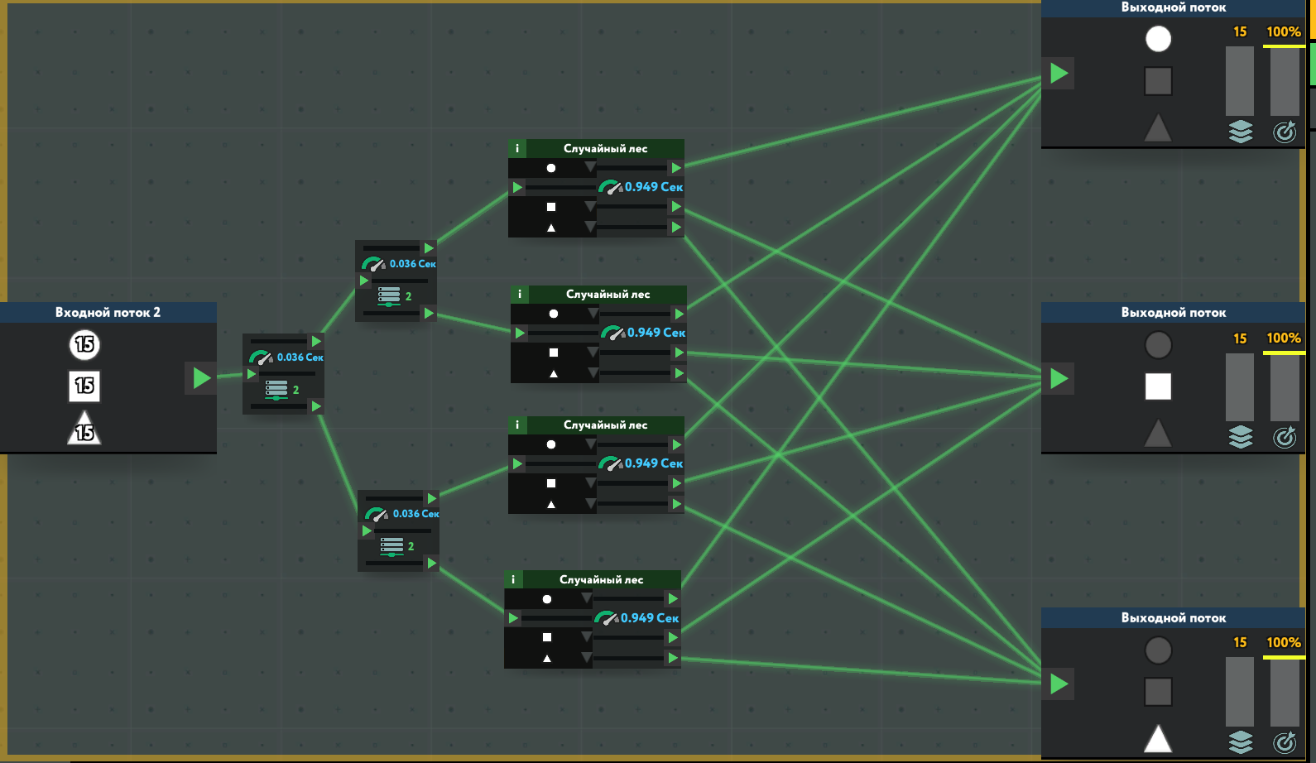Click the speed gauge icon on the leftmost splitter node
Image resolution: width=1316 pixels, height=763 pixels.
click(x=261, y=358)
